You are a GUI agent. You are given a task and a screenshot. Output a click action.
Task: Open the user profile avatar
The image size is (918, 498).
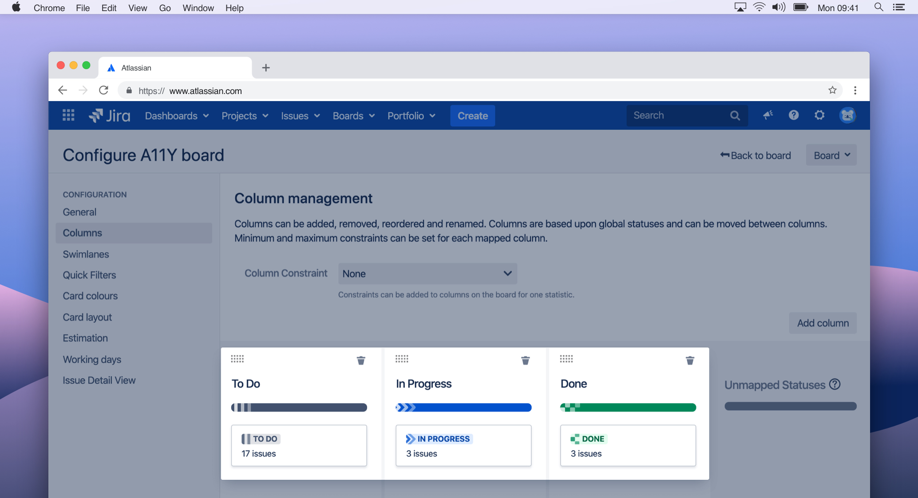847,115
